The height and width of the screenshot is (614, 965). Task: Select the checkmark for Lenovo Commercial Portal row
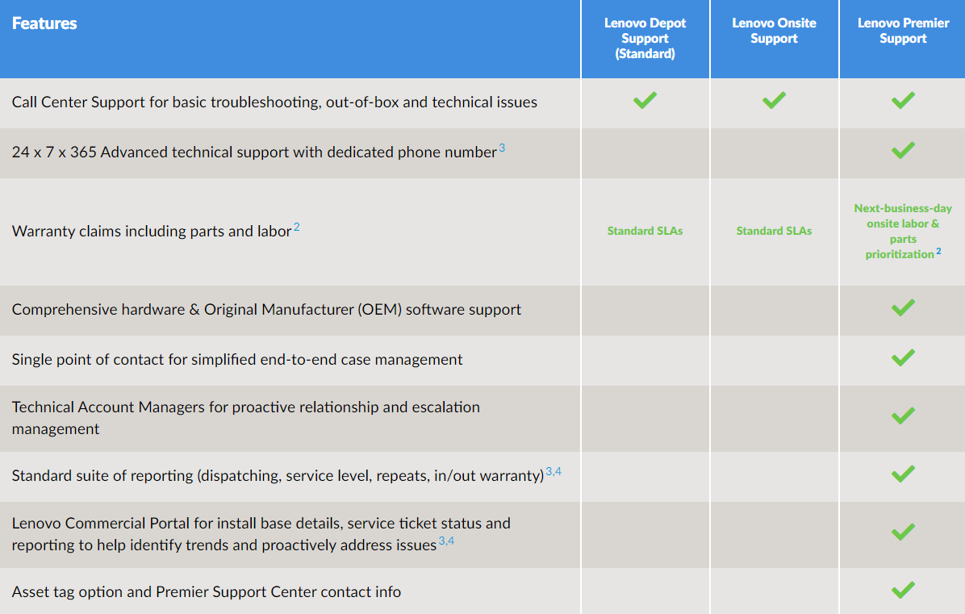click(x=903, y=532)
